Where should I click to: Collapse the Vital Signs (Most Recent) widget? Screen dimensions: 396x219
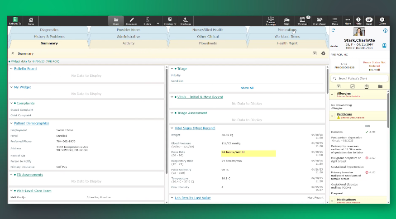coord(172,128)
